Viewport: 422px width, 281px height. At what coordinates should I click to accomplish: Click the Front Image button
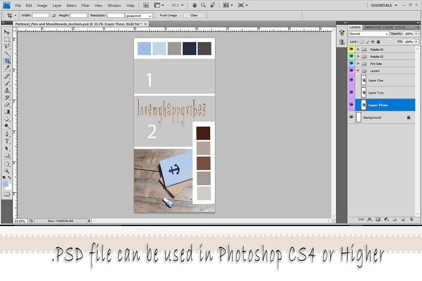(x=168, y=15)
